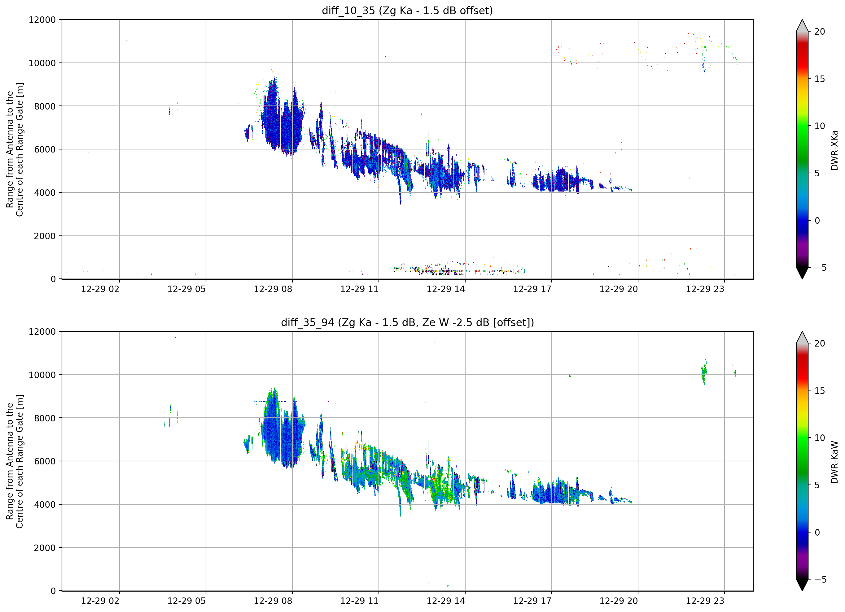Click the '−5' tick on the DWR-KaW colorbar
845x612 pixels.
[x=821, y=580]
